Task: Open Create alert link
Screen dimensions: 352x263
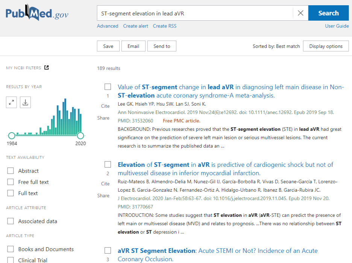Action: [136, 26]
